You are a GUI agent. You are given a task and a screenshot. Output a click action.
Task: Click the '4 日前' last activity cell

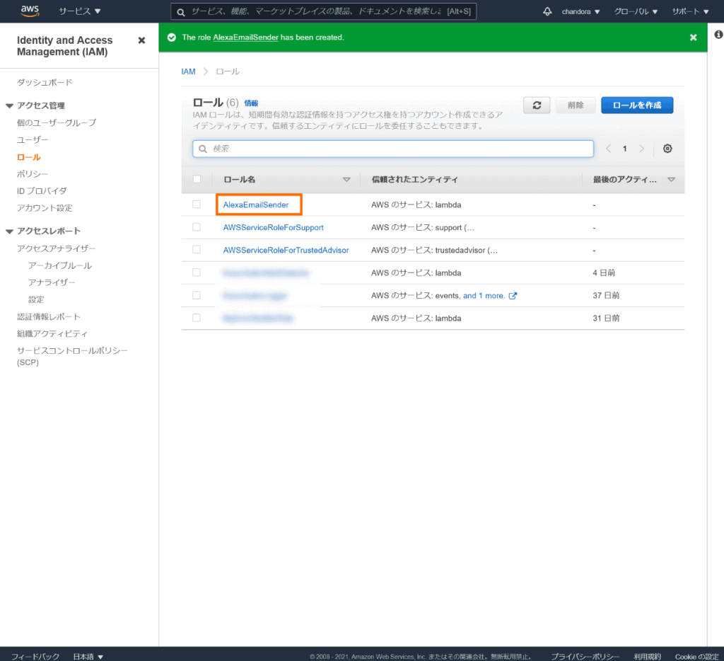[604, 272]
